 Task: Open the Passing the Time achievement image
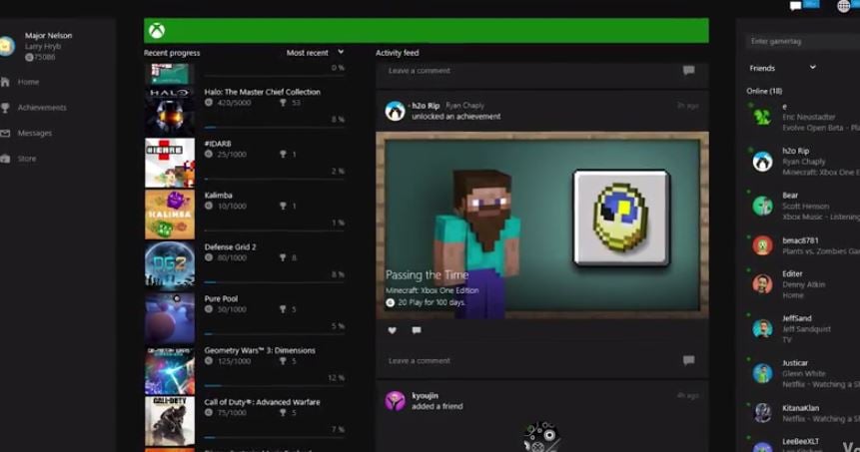pos(542,226)
